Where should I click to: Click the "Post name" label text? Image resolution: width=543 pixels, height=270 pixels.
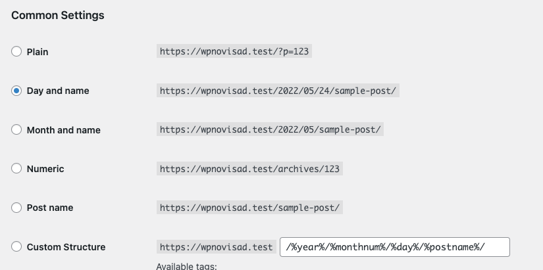click(50, 208)
